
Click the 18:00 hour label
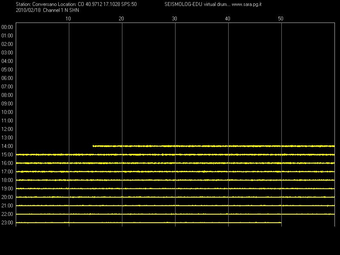point(7,180)
